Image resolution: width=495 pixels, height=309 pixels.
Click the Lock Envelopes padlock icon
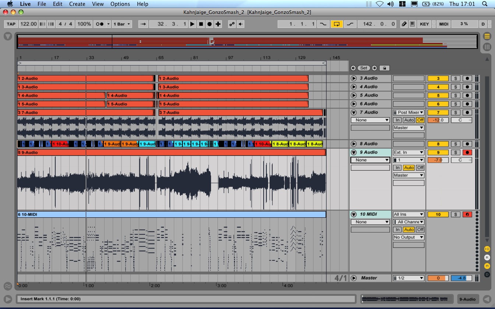pyautogui.click(x=384, y=68)
